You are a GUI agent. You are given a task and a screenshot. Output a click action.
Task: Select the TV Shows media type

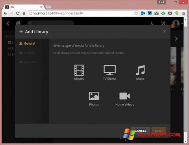pyautogui.click(x=110, y=72)
